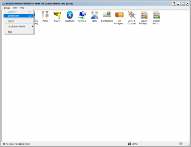The width and height of the screenshot is (191, 147).
Task: Choose Setup from the Device menu
Action: [x=19, y=21]
